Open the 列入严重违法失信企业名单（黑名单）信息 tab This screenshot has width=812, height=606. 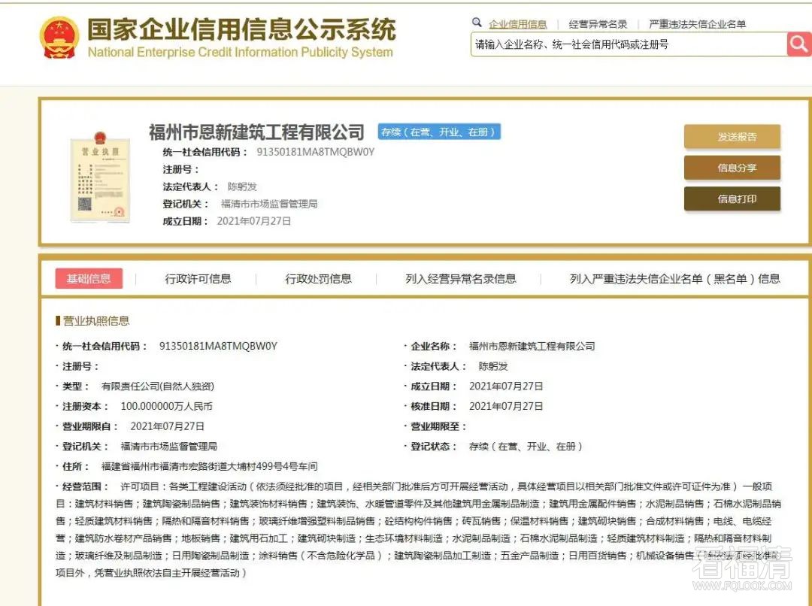coord(674,279)
